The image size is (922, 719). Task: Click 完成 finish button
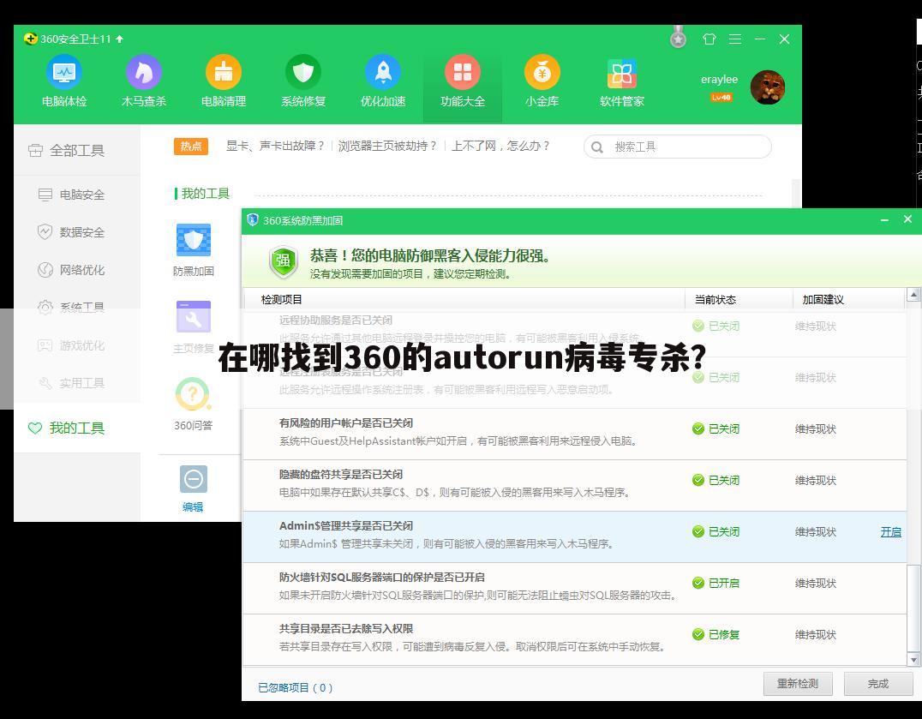coord(878,684)
